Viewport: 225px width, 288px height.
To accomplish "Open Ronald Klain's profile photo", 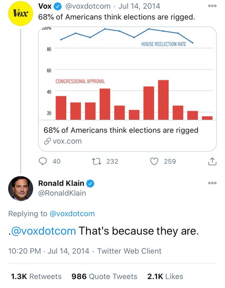I will 21,188.
